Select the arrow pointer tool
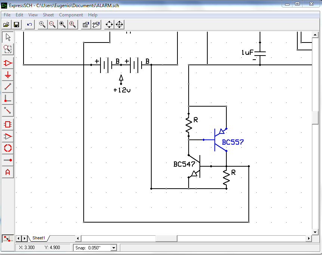 coord(8,37)
